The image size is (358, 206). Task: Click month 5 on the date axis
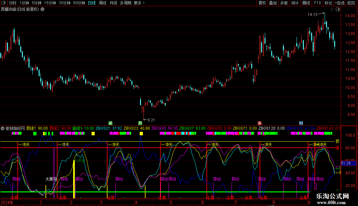(171, 202)
